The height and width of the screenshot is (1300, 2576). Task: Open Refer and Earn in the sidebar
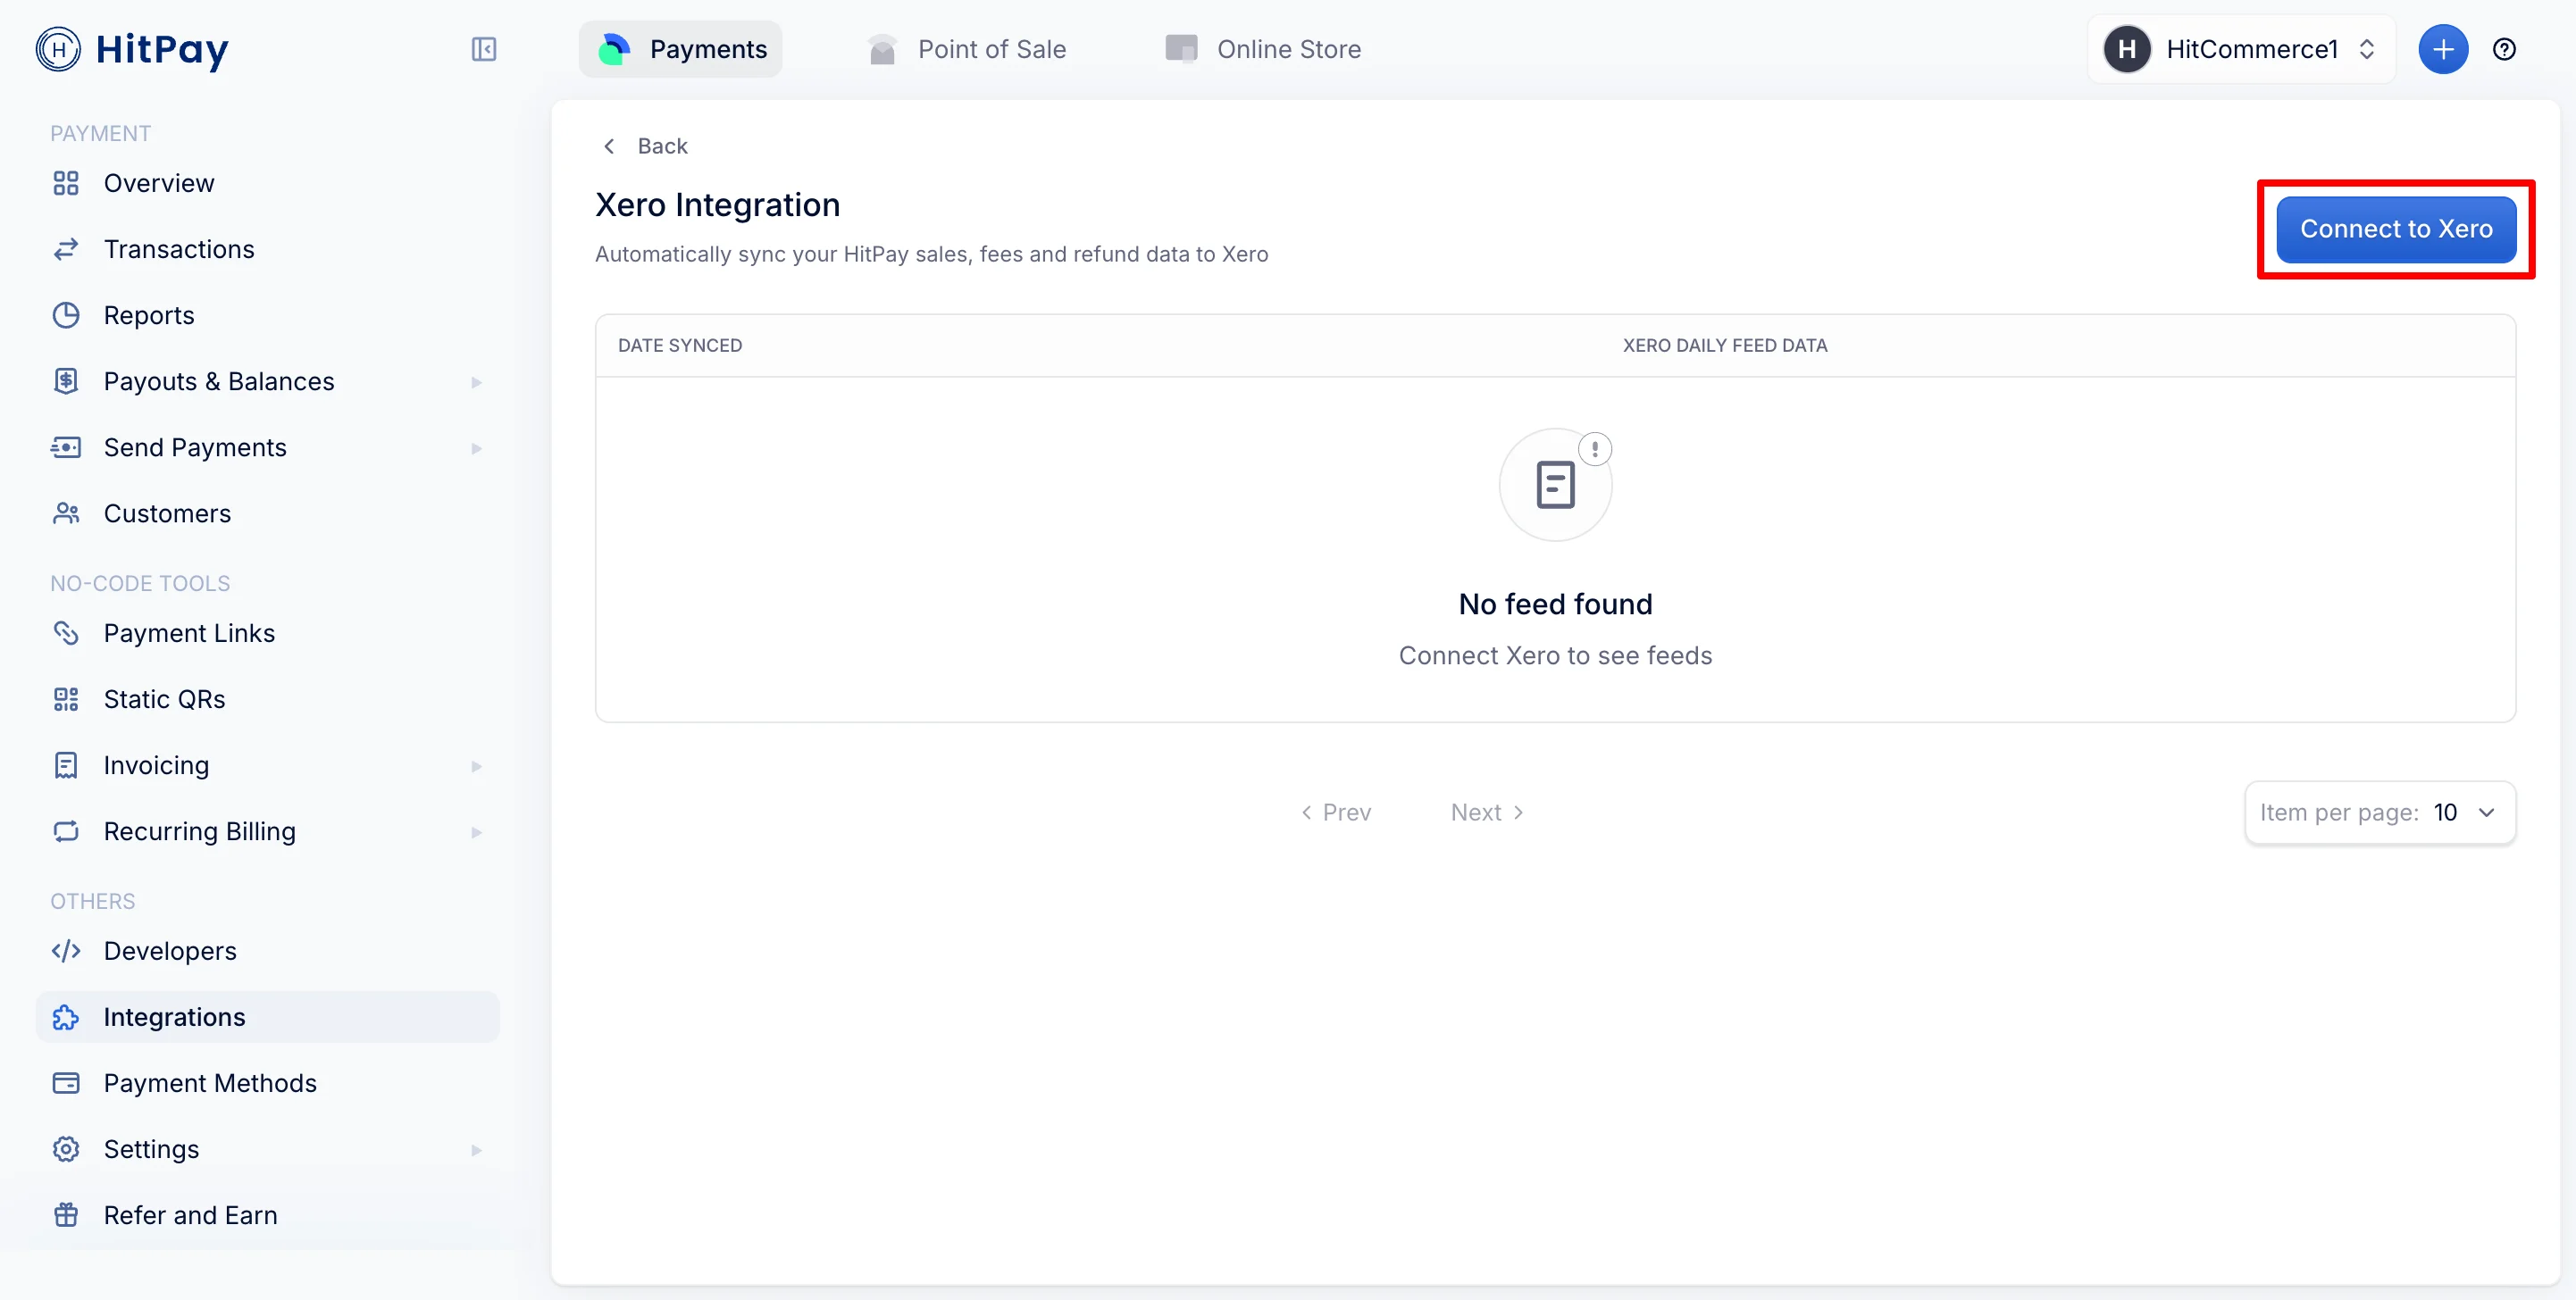(x=267, y=1214)
